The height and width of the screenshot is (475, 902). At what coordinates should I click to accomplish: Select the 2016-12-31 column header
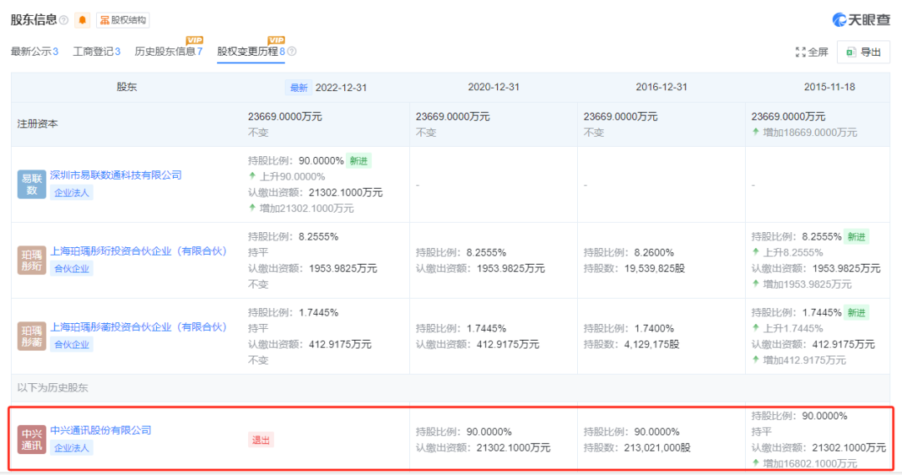(x=661, y=87)
